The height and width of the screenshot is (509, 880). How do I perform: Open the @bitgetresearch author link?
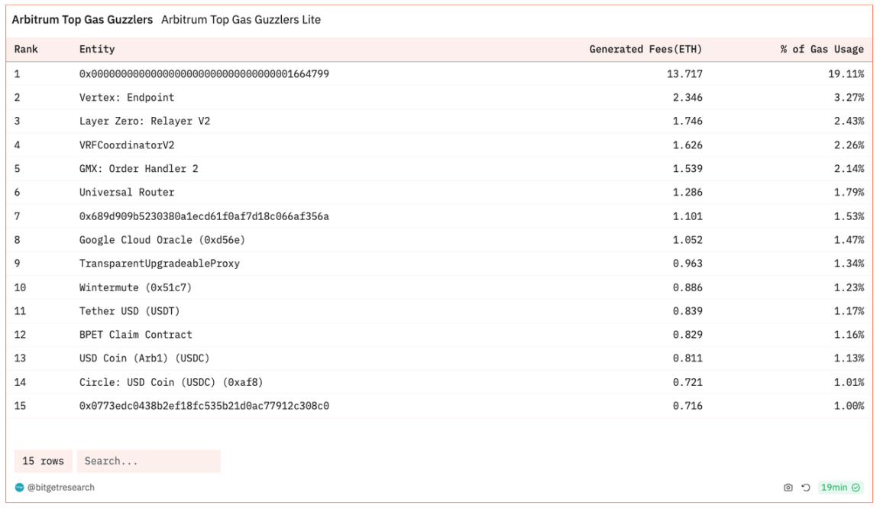pyautogui.click(x=61, y=488)
